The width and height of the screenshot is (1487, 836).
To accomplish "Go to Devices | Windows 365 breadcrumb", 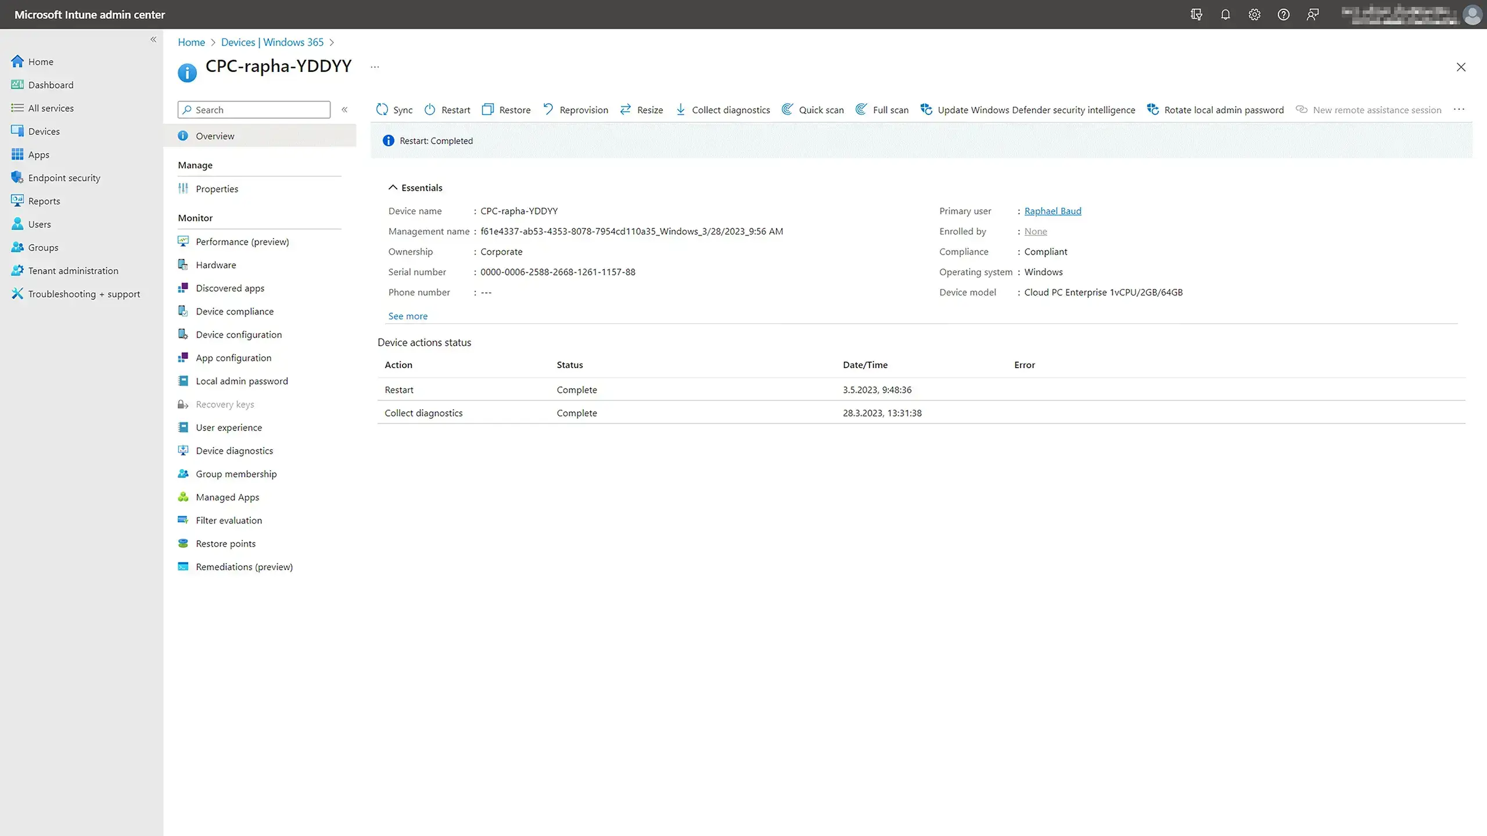I will pos(272,42).
